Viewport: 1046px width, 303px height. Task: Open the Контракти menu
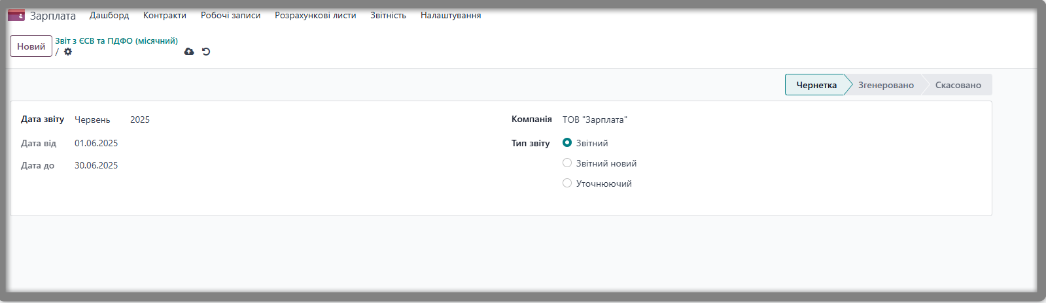click(165, 15)
